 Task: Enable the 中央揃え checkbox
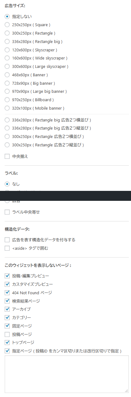point(7,156)
